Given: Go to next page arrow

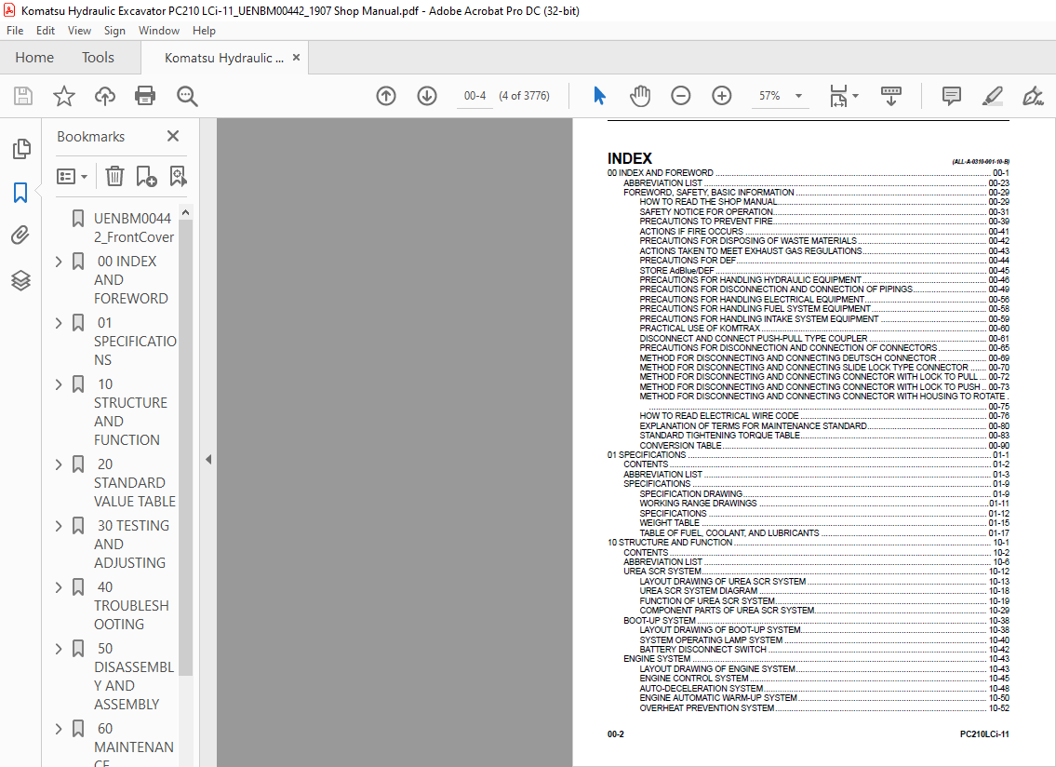Looking at the screenshot, I should (x=427, y=96).
